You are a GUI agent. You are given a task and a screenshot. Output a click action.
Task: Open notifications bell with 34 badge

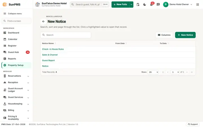click(152, 4)
